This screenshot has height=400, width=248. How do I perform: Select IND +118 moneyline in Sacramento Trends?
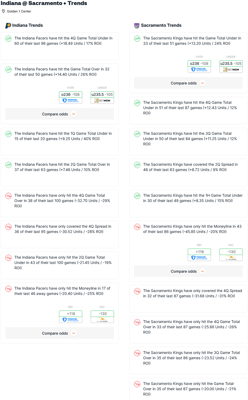(199, 252)
